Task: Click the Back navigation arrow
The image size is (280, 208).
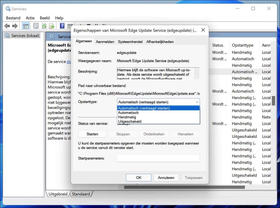Action: click(x=7, y=26)
